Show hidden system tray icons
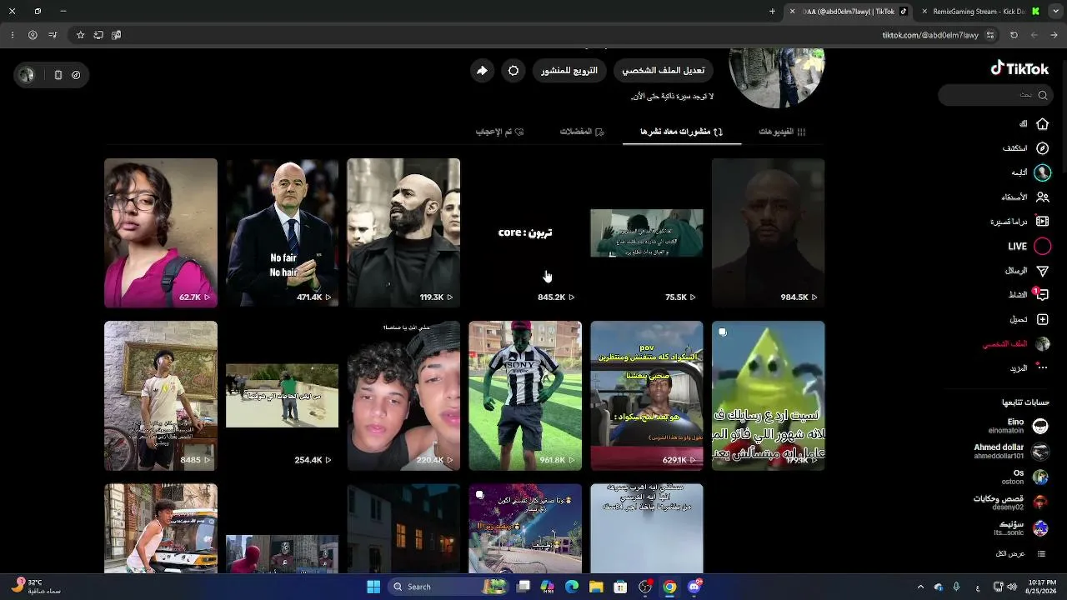The image size is (1067, 600). tap(920, 587)
